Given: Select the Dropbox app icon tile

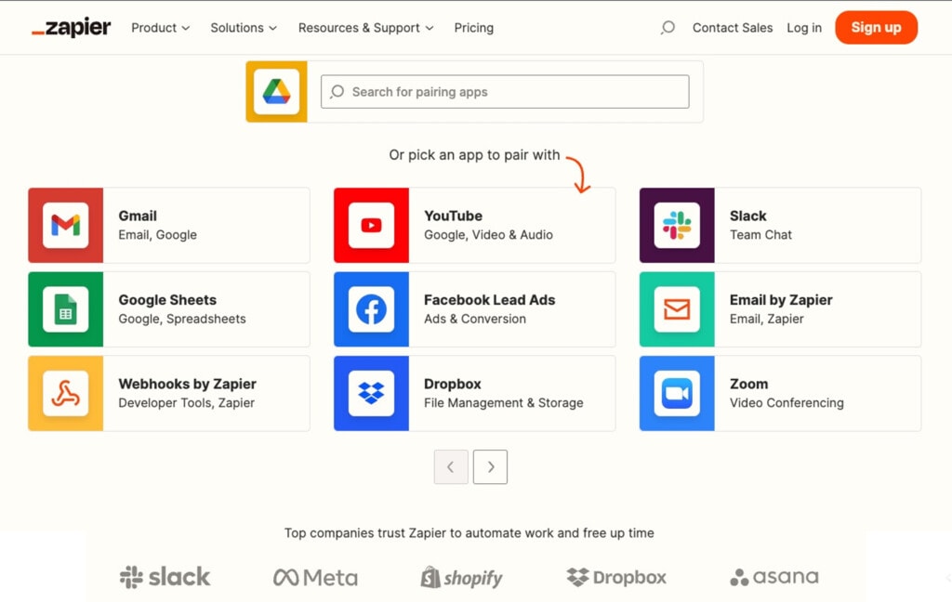Looking at the screenshot, I should click(371, 393).
